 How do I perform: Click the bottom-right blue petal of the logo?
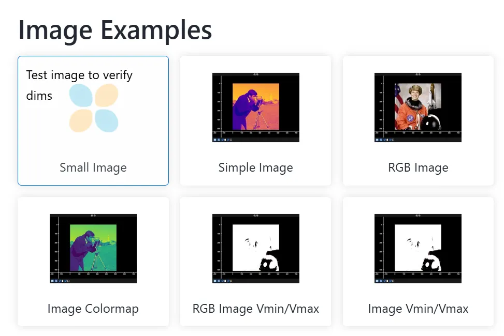(107, 120)
